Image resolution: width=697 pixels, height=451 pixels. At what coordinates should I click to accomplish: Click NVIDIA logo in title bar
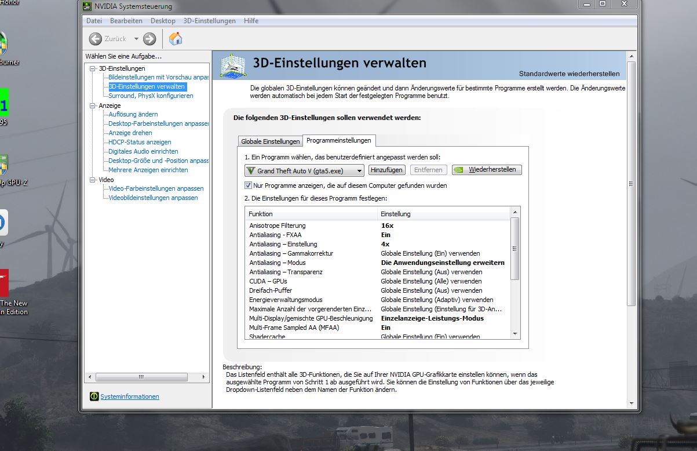coord(87,6)
